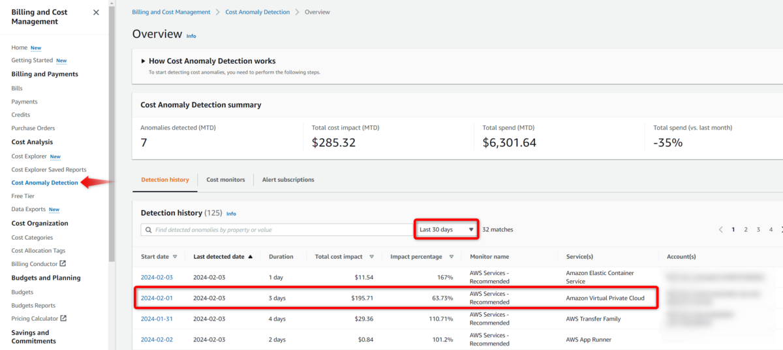This screenshot has height=350, width=783.
Task: Open Cost Allocation Tags
Action: [38, 251]
